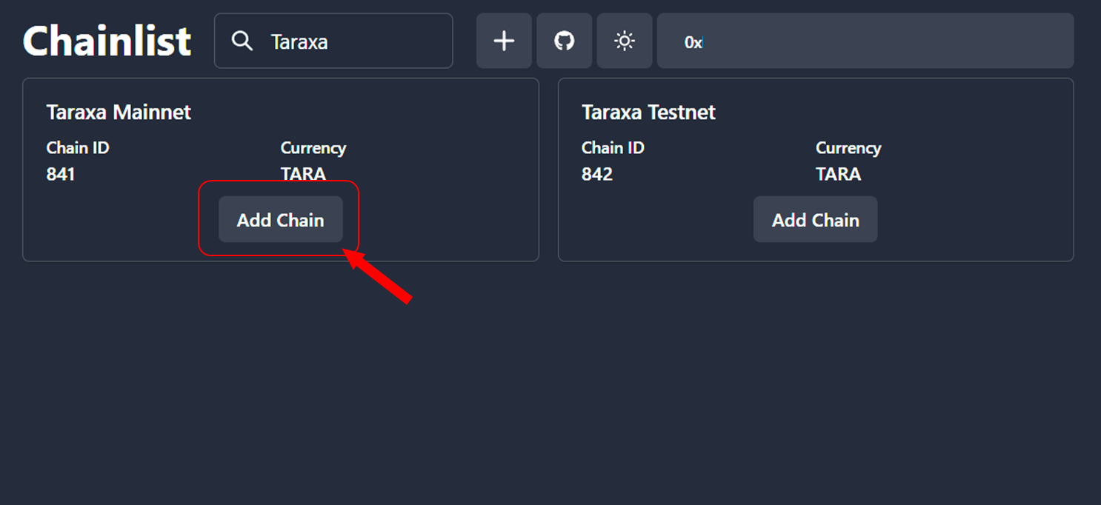The width and height of the screenshot is (1101, 505).
Task: Select the Taraxa Mainnet card title
Action: (x=119, y=113)
